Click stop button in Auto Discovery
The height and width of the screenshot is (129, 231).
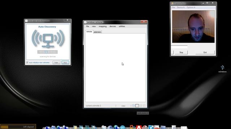(65, 63)
